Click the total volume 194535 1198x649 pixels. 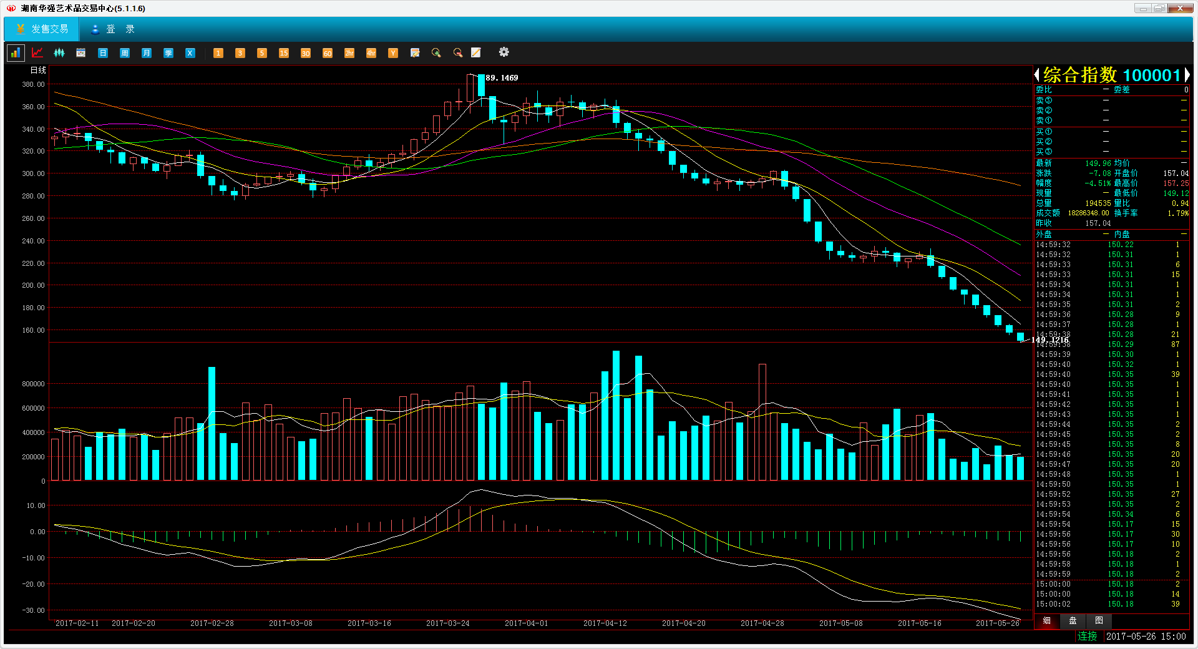(x=1098, y=203)
